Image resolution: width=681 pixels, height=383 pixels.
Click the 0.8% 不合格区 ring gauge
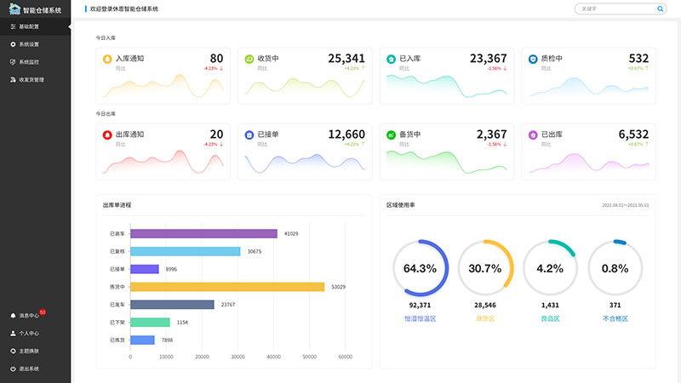615,268
